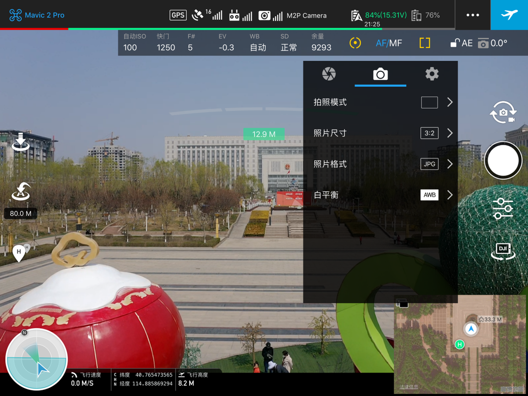Tap the return-to-home icon

(21, 191)
